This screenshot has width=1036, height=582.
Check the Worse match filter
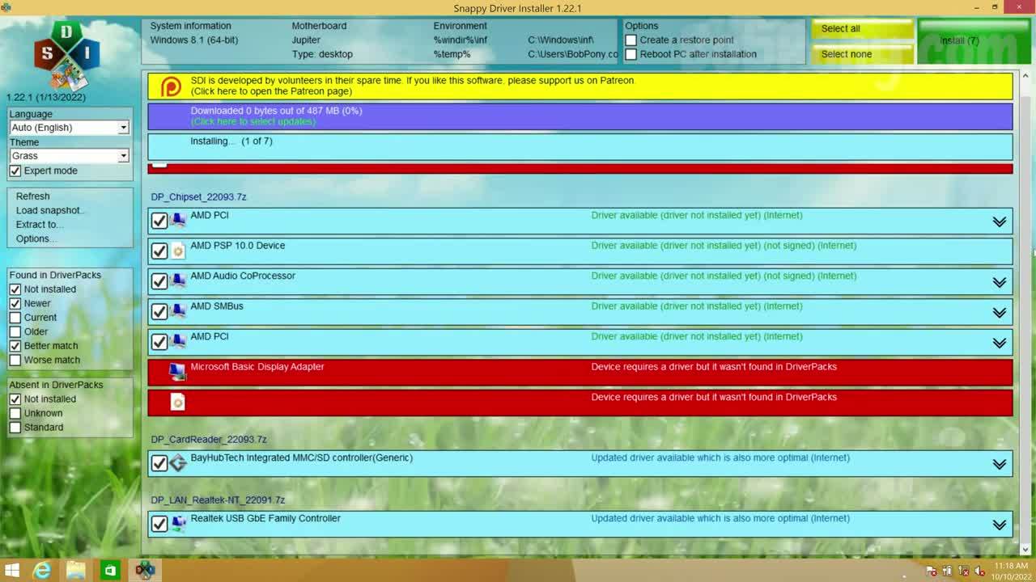[x=15, y=361]
